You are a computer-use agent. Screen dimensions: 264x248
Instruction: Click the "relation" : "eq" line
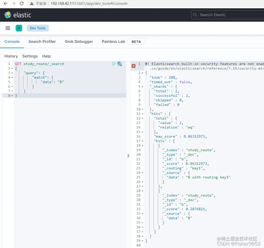click(176, 127)
